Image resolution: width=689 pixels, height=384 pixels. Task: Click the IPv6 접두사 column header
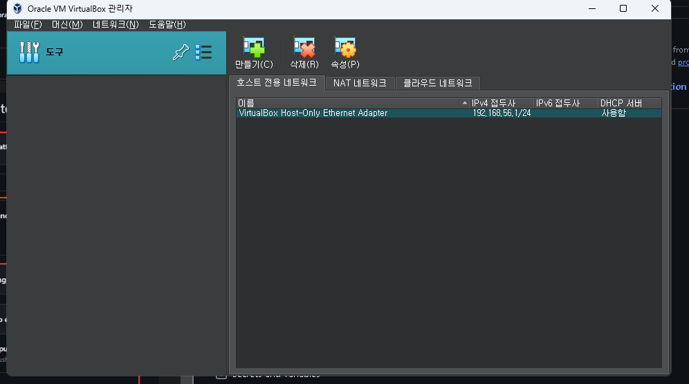(566, 103)
